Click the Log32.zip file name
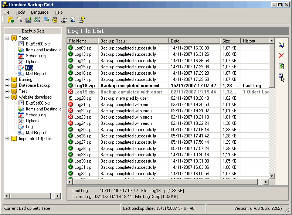Image resolution: width=292 pixels, height=215 pixels. 83,174
